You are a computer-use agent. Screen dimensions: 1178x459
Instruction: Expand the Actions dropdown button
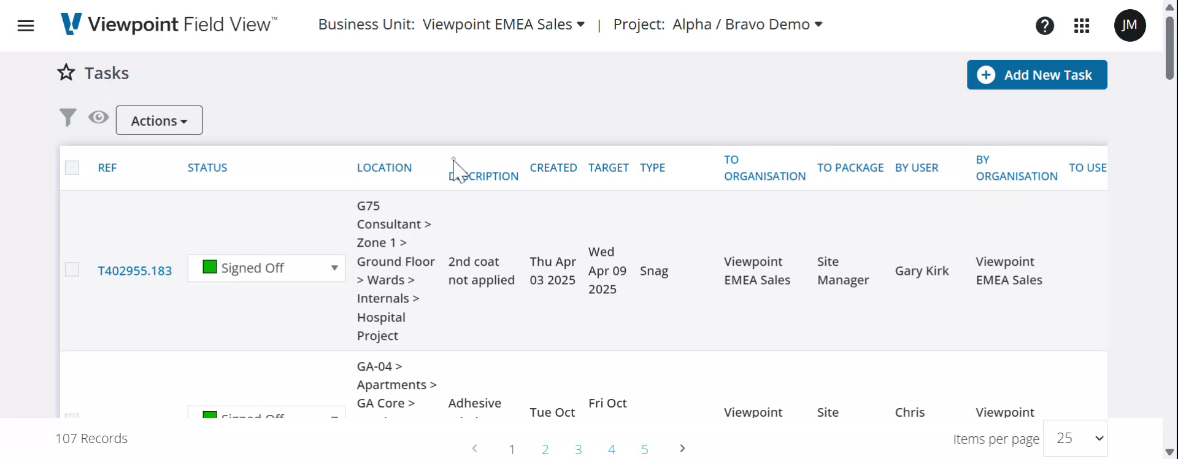pyautogui.click(x=159, y=120)
